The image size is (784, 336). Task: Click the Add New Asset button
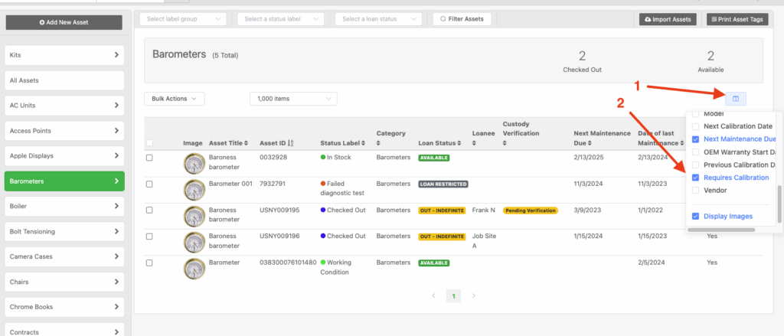(64, 22)
